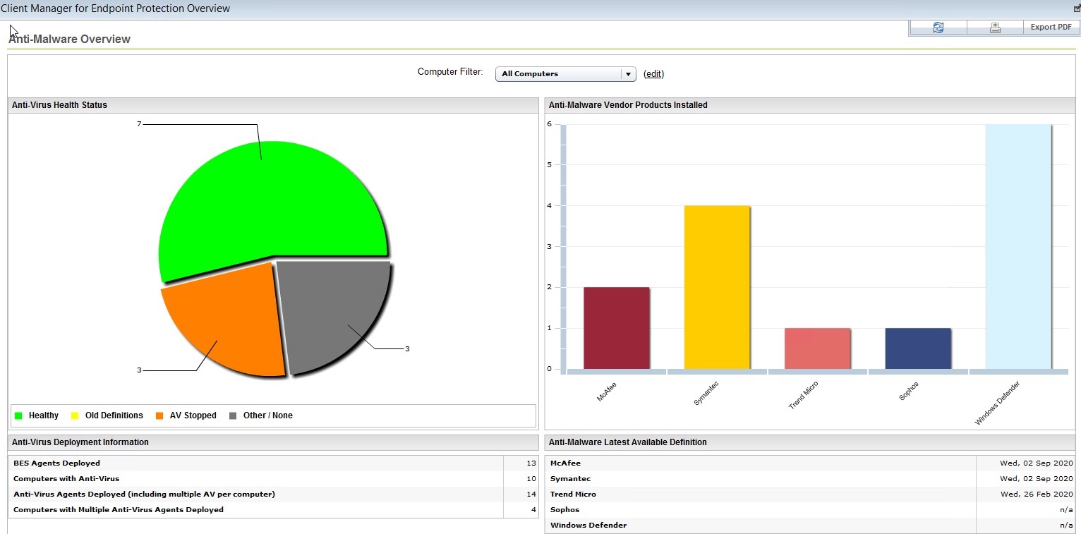Open the Computer Filter dropdown
This screenshot has height=534, width=1081.
tap(566, 74)
